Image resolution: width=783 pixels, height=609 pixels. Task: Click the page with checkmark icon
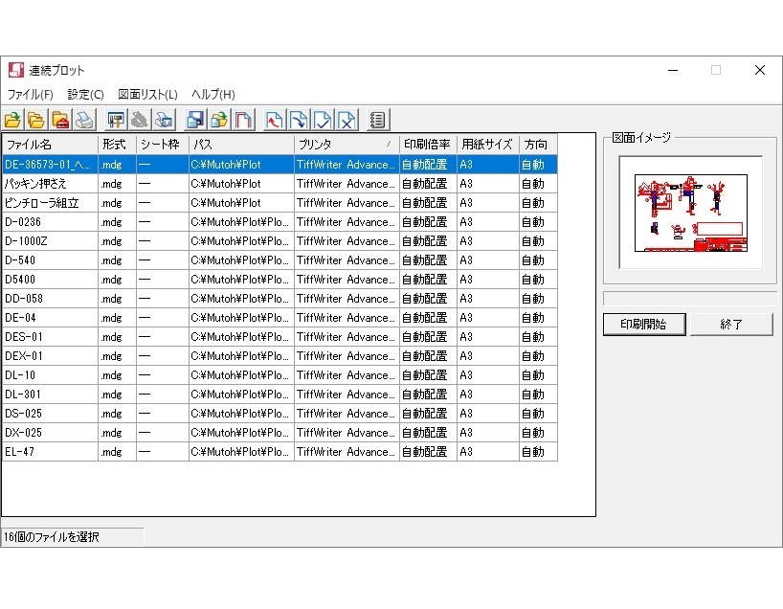click(322, 120)
